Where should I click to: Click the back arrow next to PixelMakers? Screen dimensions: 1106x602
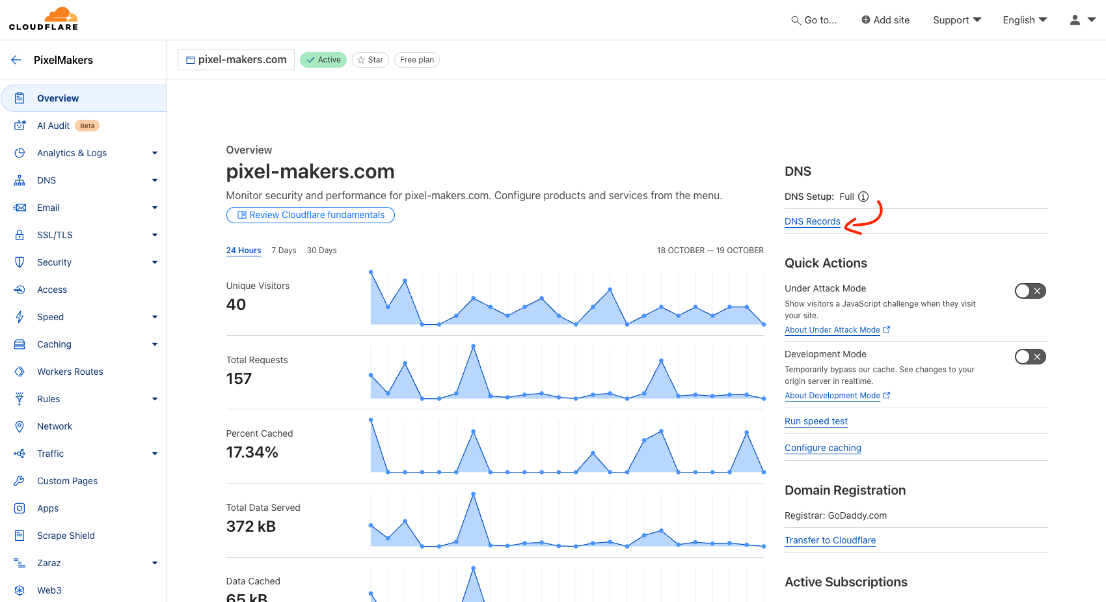click(x=16, y=60)
